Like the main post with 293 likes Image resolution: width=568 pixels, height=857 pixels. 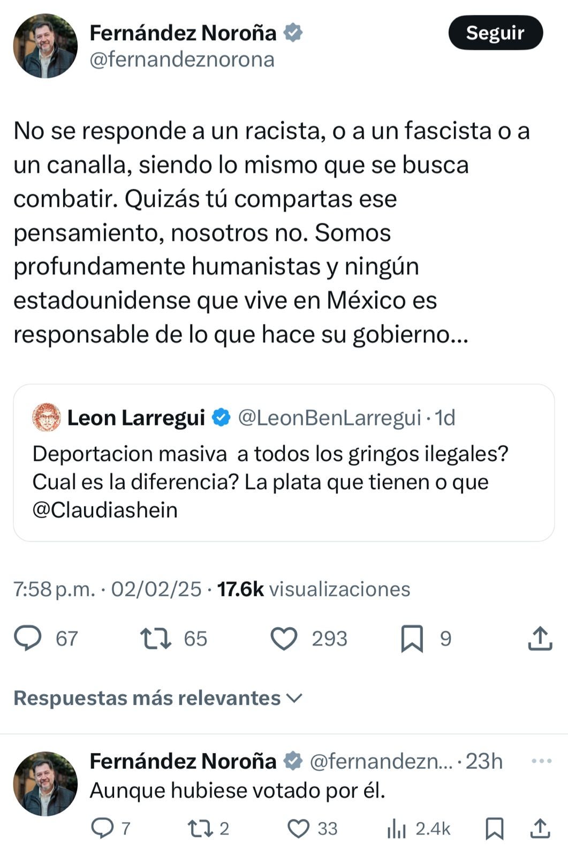tap(284, 638)
